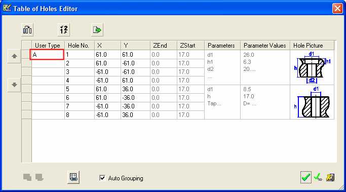Screen dimensions: 346x192
Task: Click the link settings icon near Auto Grouping
Action: pos(73,177)
